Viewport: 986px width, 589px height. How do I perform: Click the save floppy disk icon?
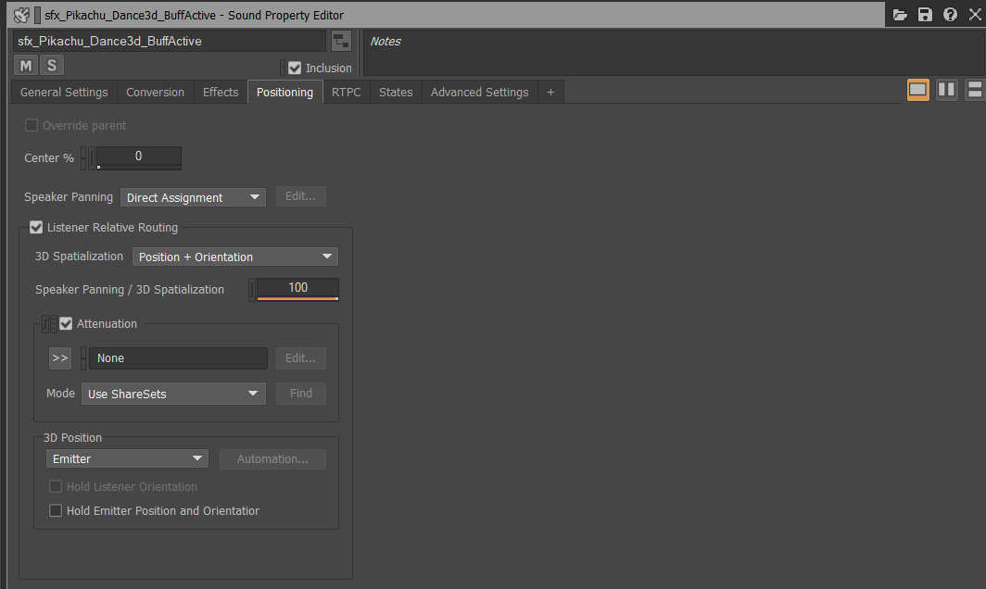click(925, 15)
